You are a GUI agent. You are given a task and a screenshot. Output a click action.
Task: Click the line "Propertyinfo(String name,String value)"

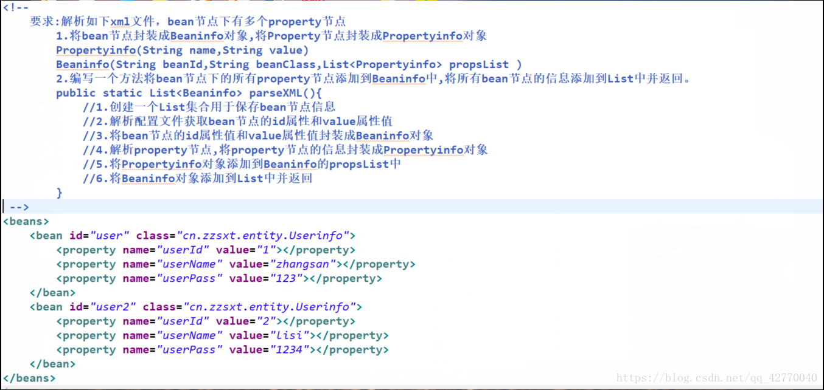[183, 50]
